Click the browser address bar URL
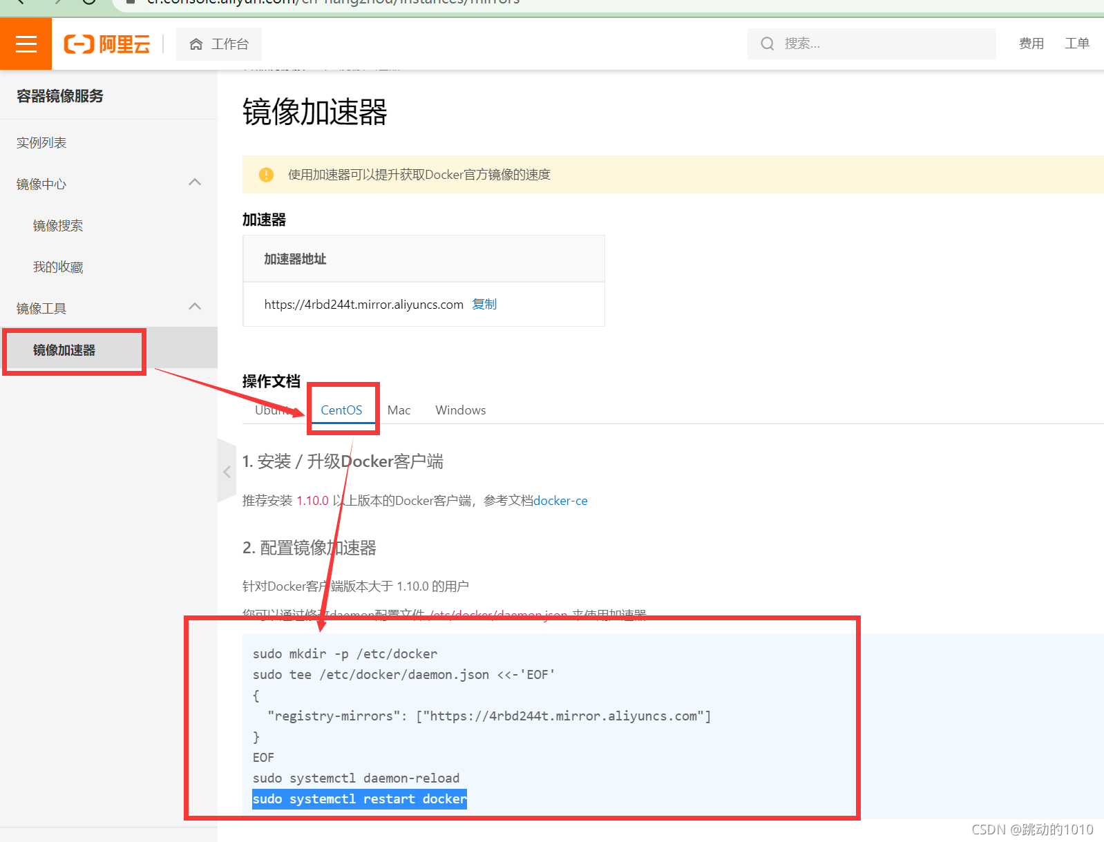This screenshot has width=1104, height=842. point(333,3)
